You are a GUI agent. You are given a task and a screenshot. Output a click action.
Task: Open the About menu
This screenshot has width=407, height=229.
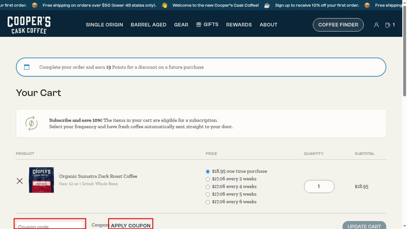coord(268,25)
